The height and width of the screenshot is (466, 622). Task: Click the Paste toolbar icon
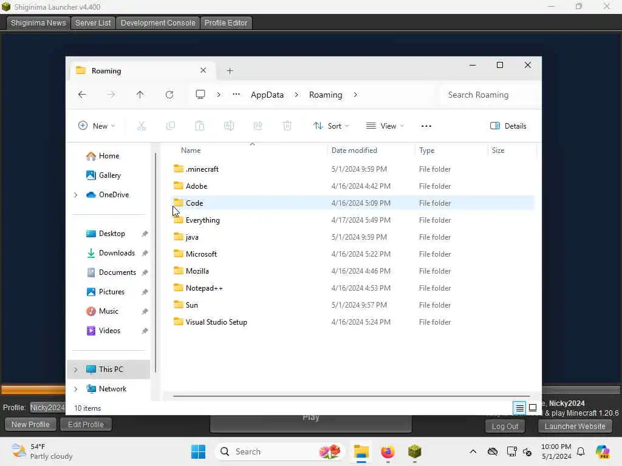pos(199,126)
